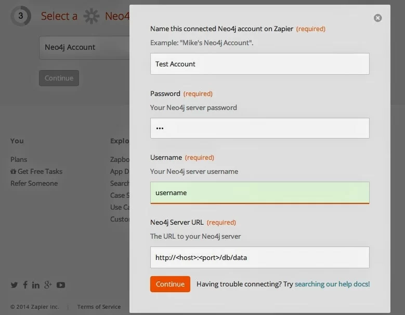Viewport: 405px width, 315px height.
Task: Open Zapier's Google Plus icon
Action: [48, 284]
